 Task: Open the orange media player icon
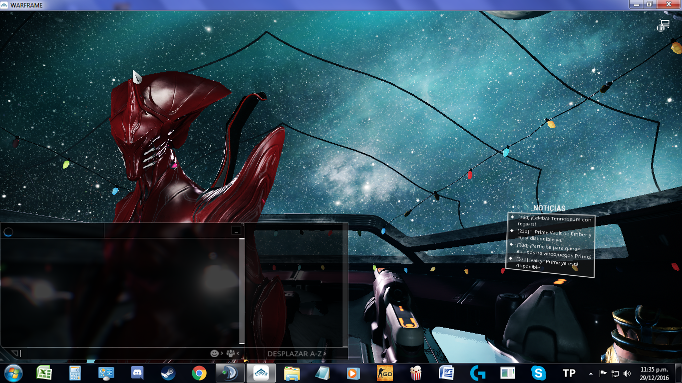353,373
